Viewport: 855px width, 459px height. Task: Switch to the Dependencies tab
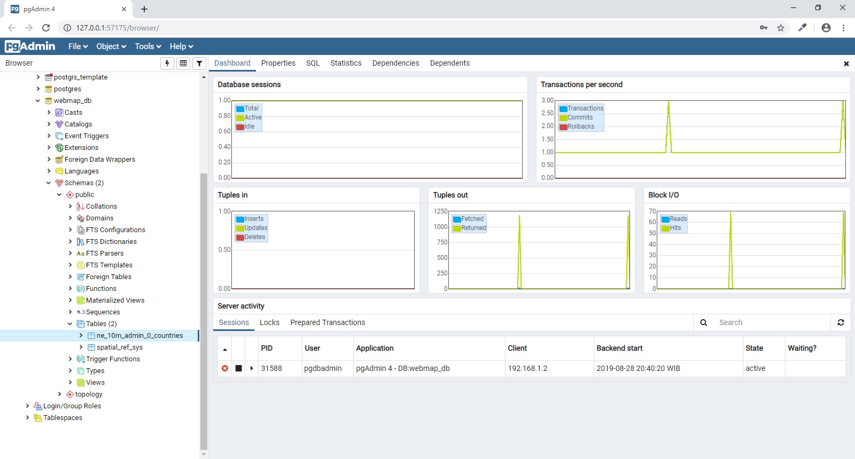pyautogui.click(x=396, y=63)
